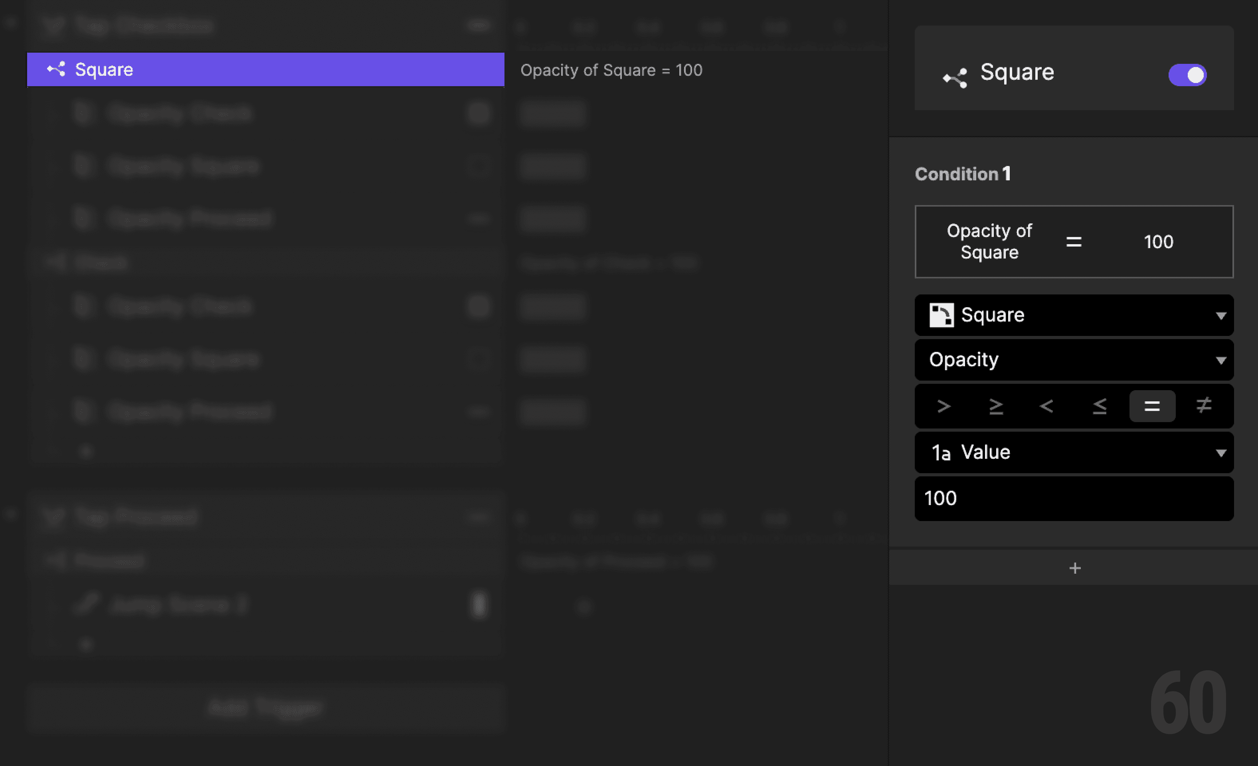Viewport: 1258px width, 766px height.
Task: Click the 100 value input field
Action: click(x=1075, y=499)
